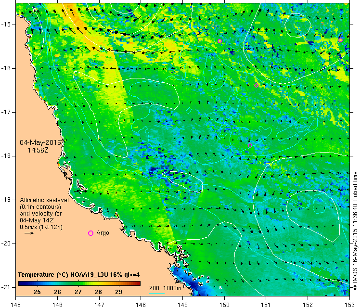This screenshot has width=361, height=308.
Task: Click the Argo float marker near 150.8E, 16.4S
Action: (256, 85)
